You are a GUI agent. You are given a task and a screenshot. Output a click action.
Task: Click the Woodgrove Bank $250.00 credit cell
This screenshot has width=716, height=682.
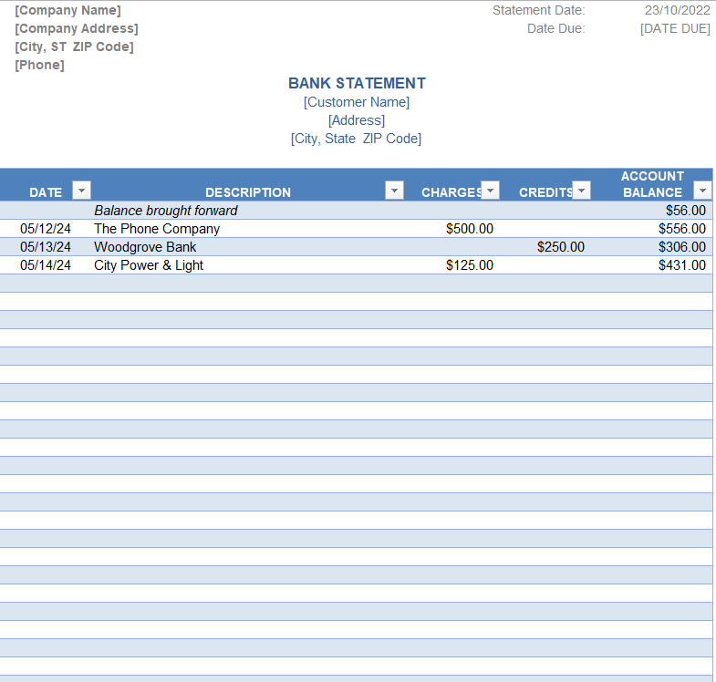point(560,247)
